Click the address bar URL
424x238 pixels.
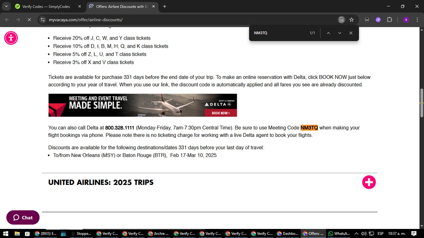86,20
